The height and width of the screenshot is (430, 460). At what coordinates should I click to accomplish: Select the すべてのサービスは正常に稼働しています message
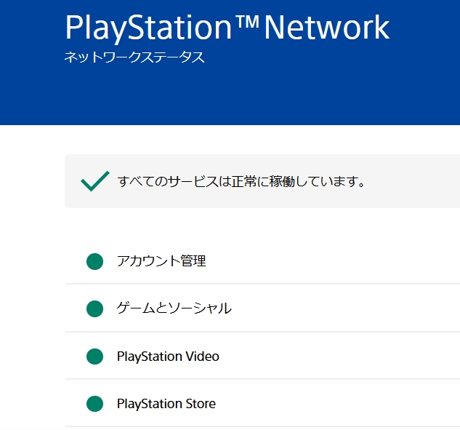[241, 181]
